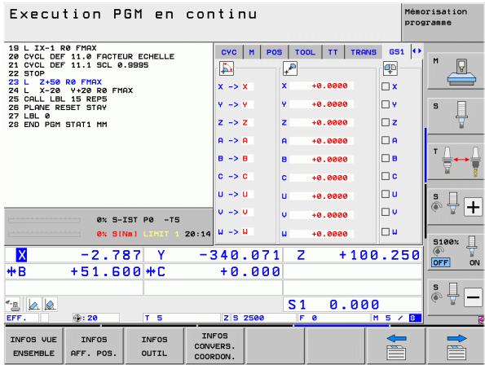The width and height of the screenshot is (485, 365).
Task: Switch to the TOOL tab
Action: (305, 52)
